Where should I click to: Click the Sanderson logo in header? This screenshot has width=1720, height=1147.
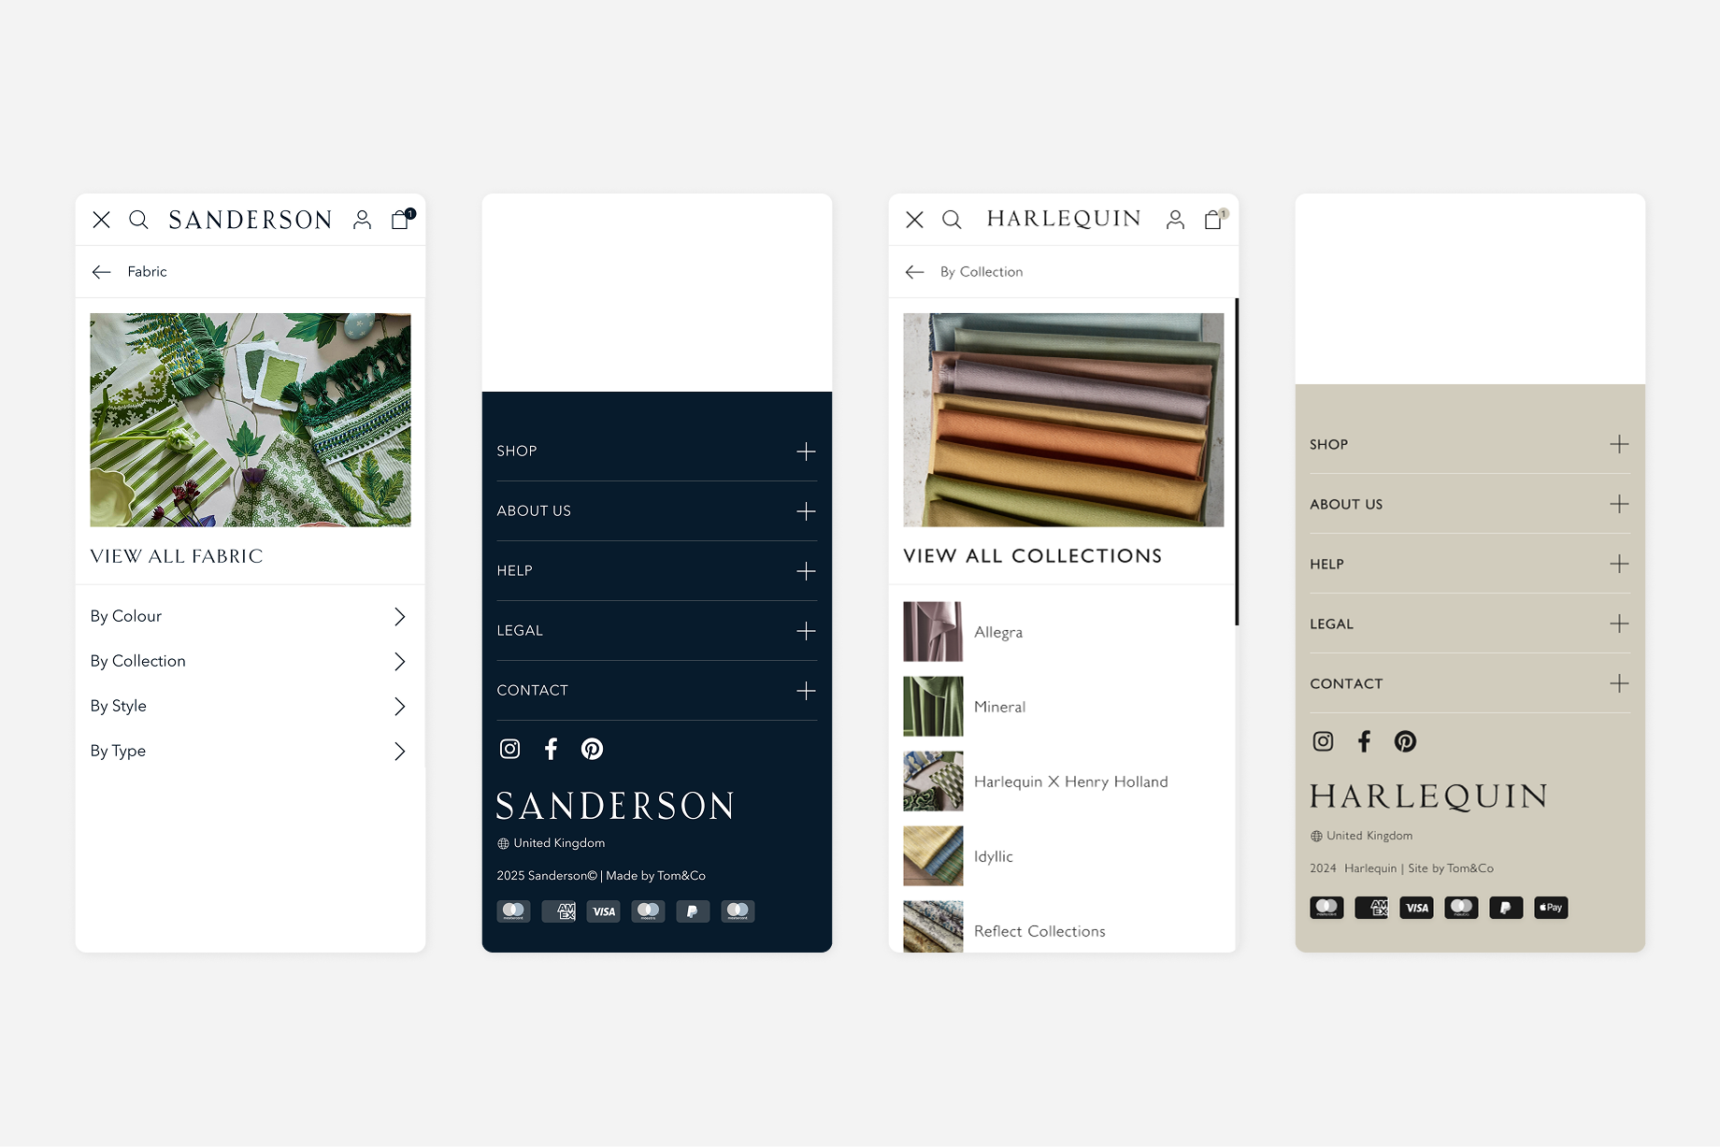click(x=251, y=220)
